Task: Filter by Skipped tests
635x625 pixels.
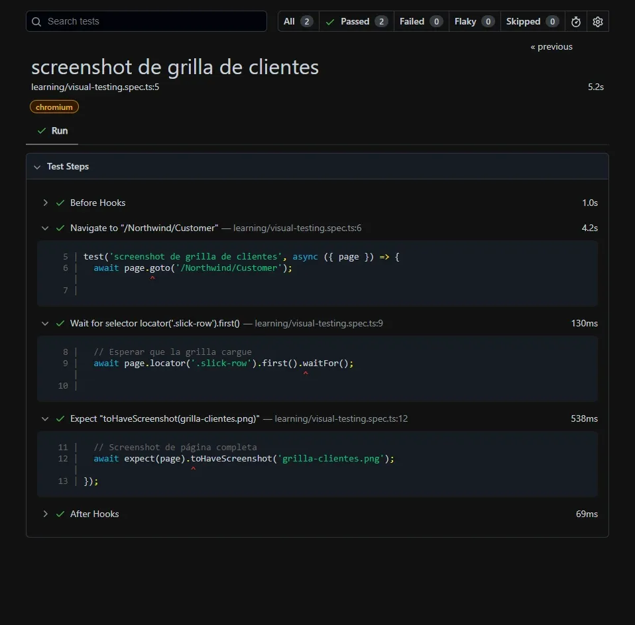Action: coord(532,21)
